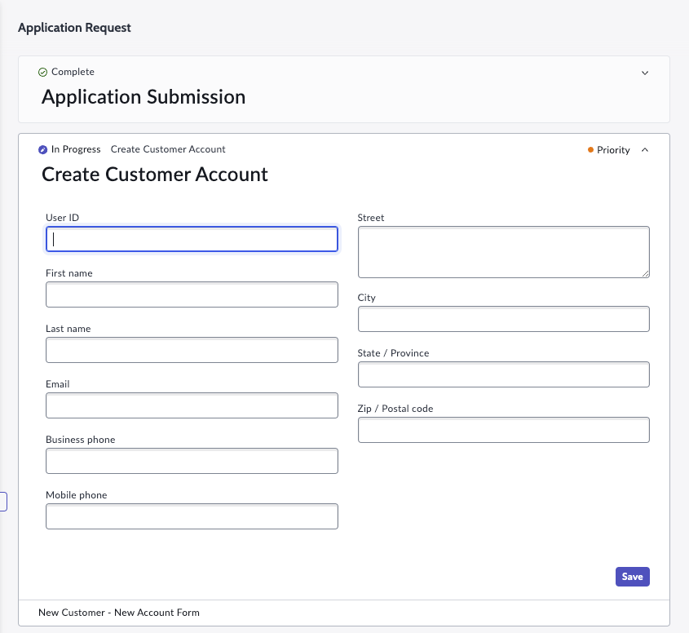Expand the Application Submission section chevron
The width and height of the screenshot is (689, 633).
(x=645, y=73)
